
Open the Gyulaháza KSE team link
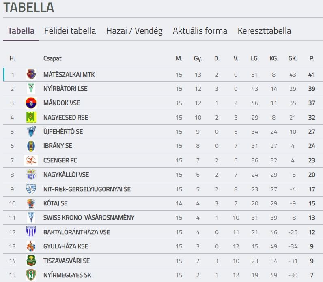point(66,246)
